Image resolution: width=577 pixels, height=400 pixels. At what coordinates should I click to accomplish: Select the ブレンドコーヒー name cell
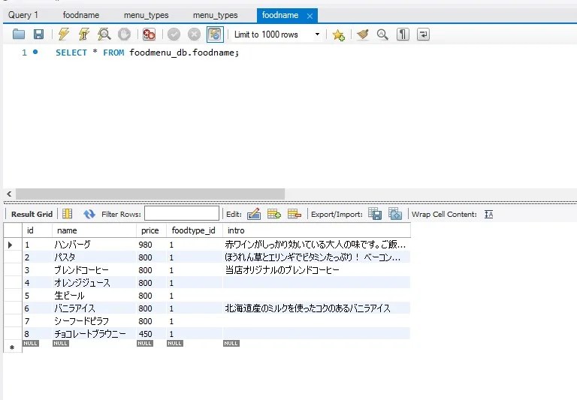(x=94, y=270)
